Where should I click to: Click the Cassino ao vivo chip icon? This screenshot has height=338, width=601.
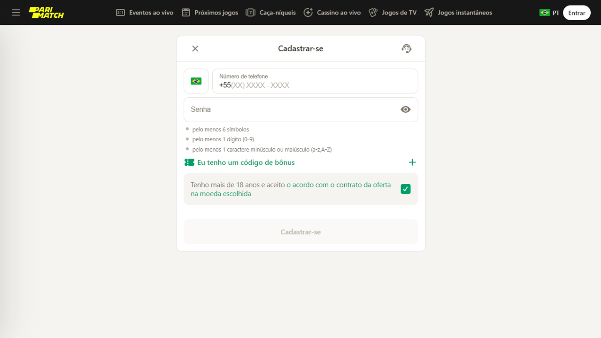pos(308,13)
